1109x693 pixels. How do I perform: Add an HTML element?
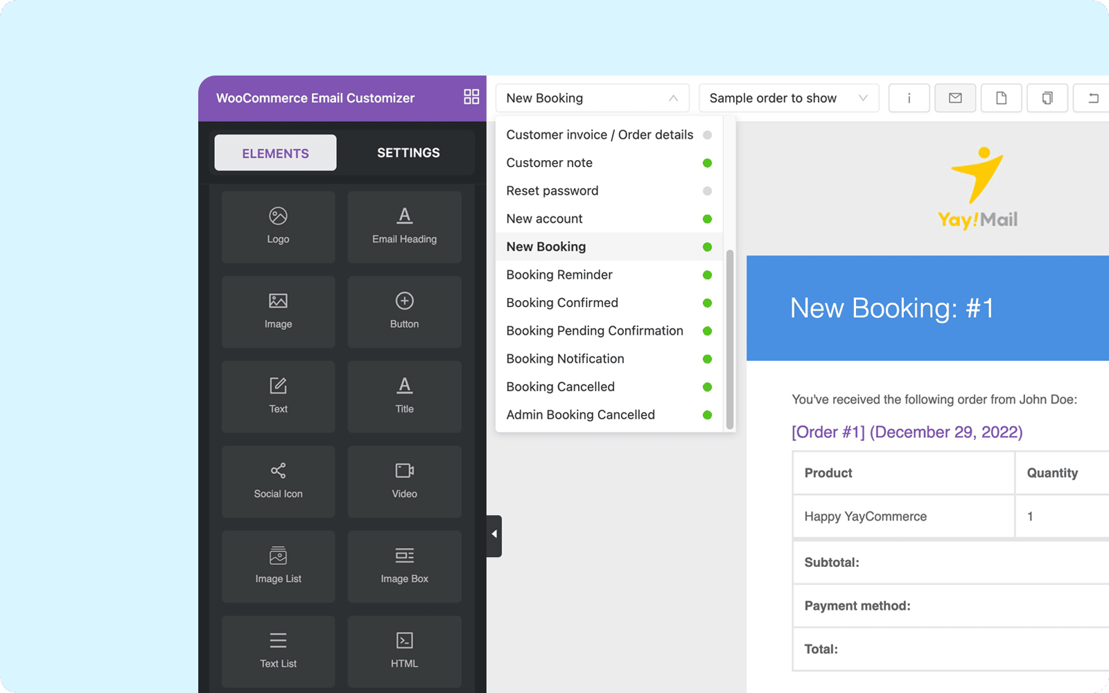pyautogui.click(x=404, y=651)
